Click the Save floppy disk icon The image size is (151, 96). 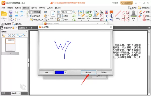tap(11, 12)
